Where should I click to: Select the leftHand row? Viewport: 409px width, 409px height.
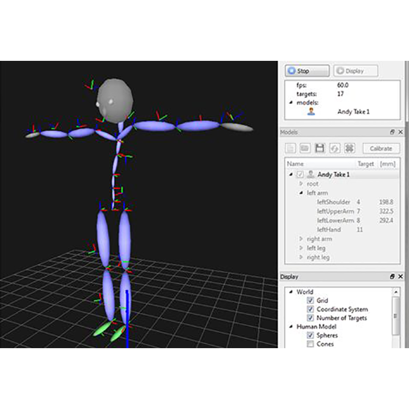pos(342,229)
